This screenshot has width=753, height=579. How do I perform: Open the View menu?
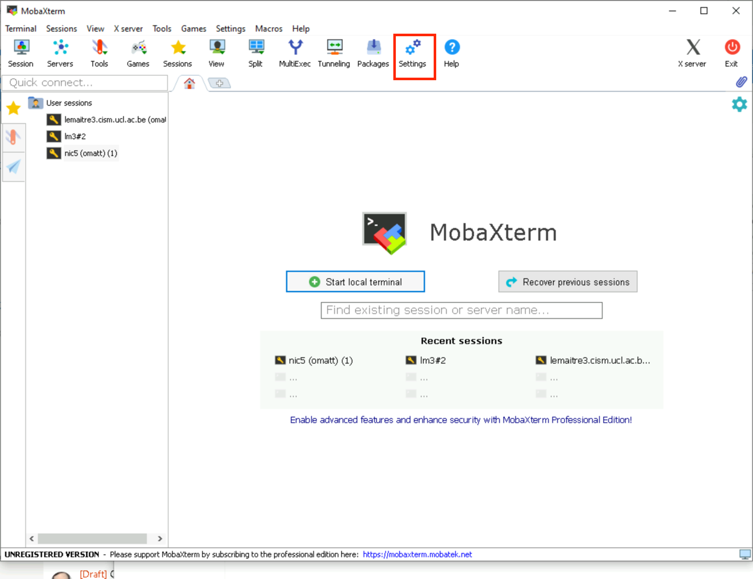95,28
